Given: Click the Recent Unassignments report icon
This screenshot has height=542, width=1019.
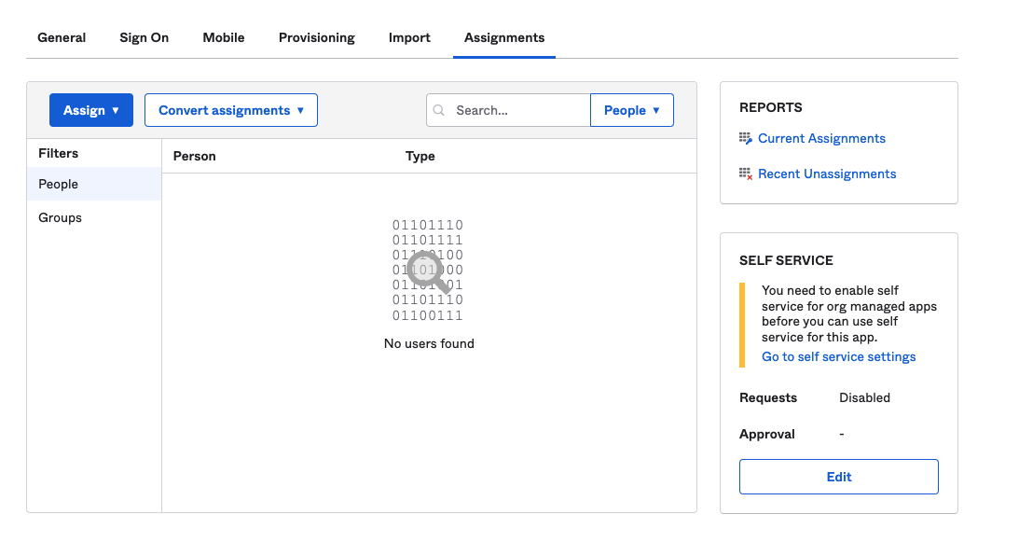Looking at the screenshot, I should [x=746, y=174].
